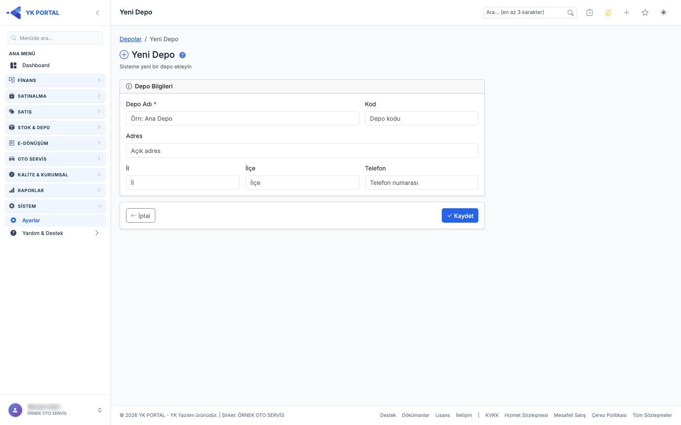Open Dashboard menu item
This screenshot has height=425, width=681.
[55, 65]
